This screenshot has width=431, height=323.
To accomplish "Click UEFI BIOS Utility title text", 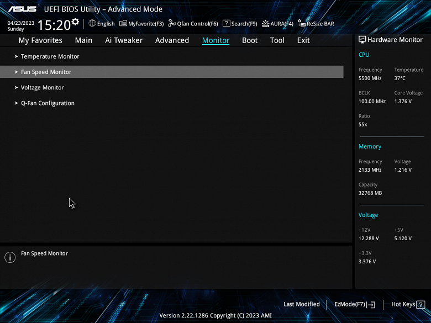I will (103, 9).
